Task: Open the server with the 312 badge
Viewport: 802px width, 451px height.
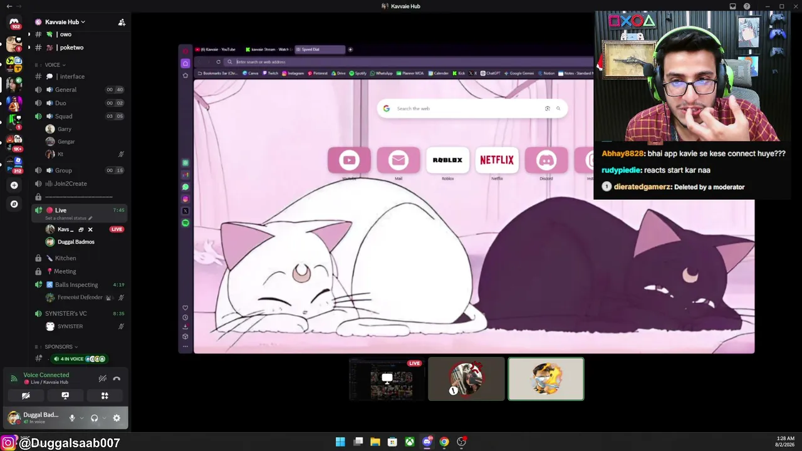Action: tap(14, 164)
